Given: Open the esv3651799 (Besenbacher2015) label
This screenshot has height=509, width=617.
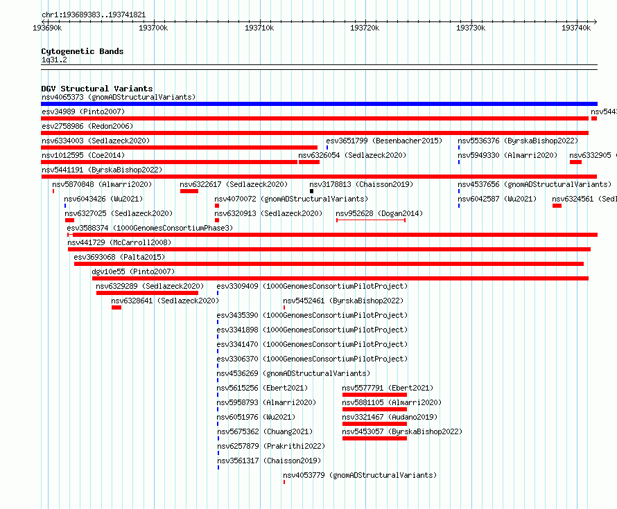Looking at the screenshot, I should tap(384, 141).
